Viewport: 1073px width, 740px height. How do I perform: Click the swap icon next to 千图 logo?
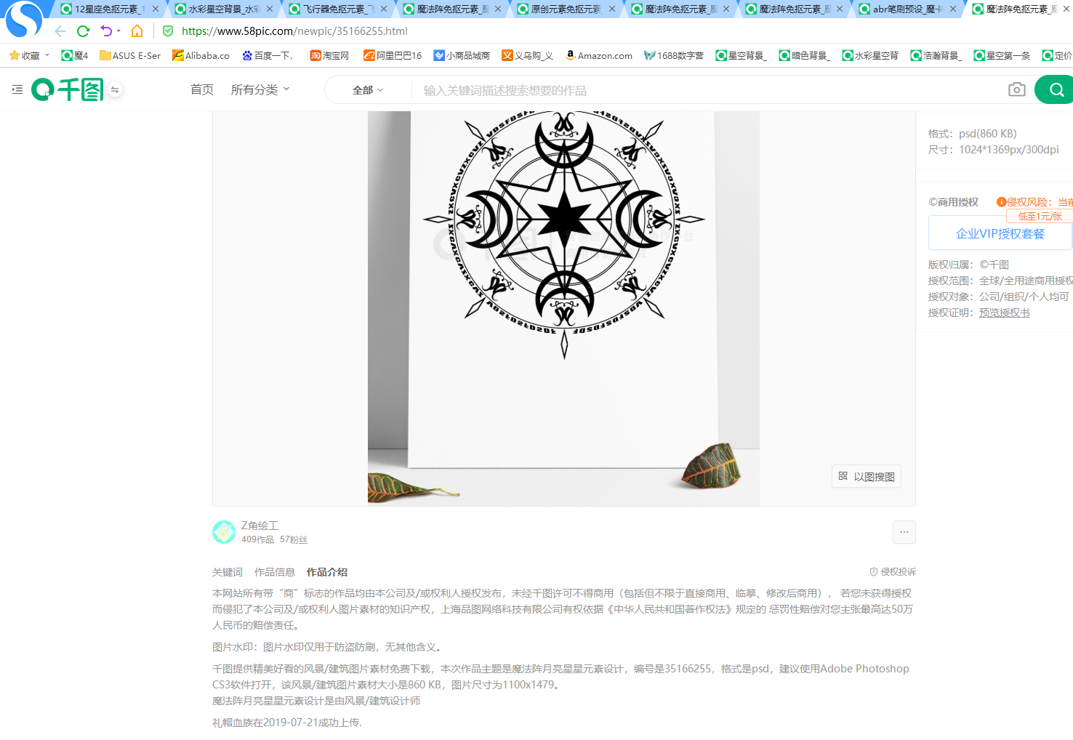(x=115, y=89)
